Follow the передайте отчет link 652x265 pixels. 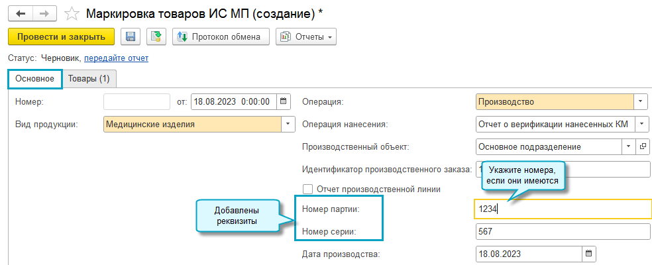coord(116,58)
